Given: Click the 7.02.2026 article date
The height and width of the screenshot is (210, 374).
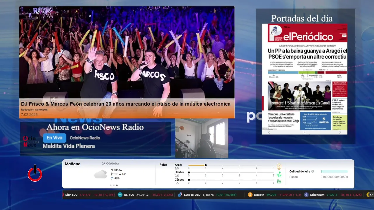Looking at the screenshot, I should tap(29, 115).
